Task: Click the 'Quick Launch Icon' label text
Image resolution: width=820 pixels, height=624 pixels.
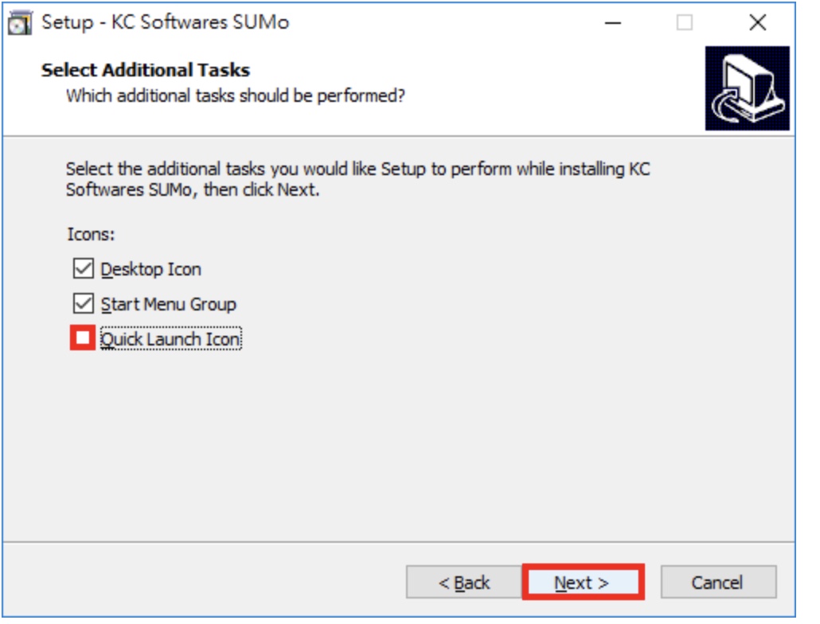Action: click(x=170, y=339)
